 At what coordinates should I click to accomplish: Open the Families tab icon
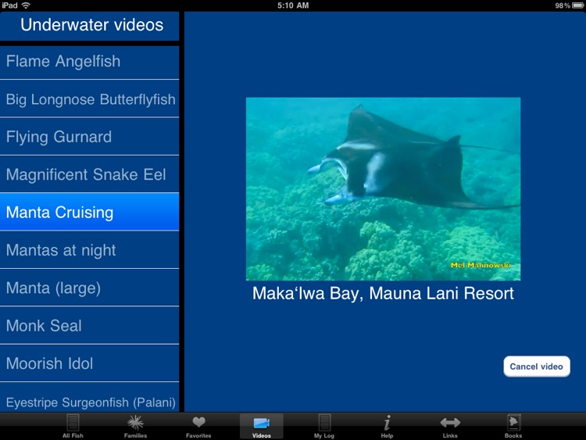click(x=135, y=426)
